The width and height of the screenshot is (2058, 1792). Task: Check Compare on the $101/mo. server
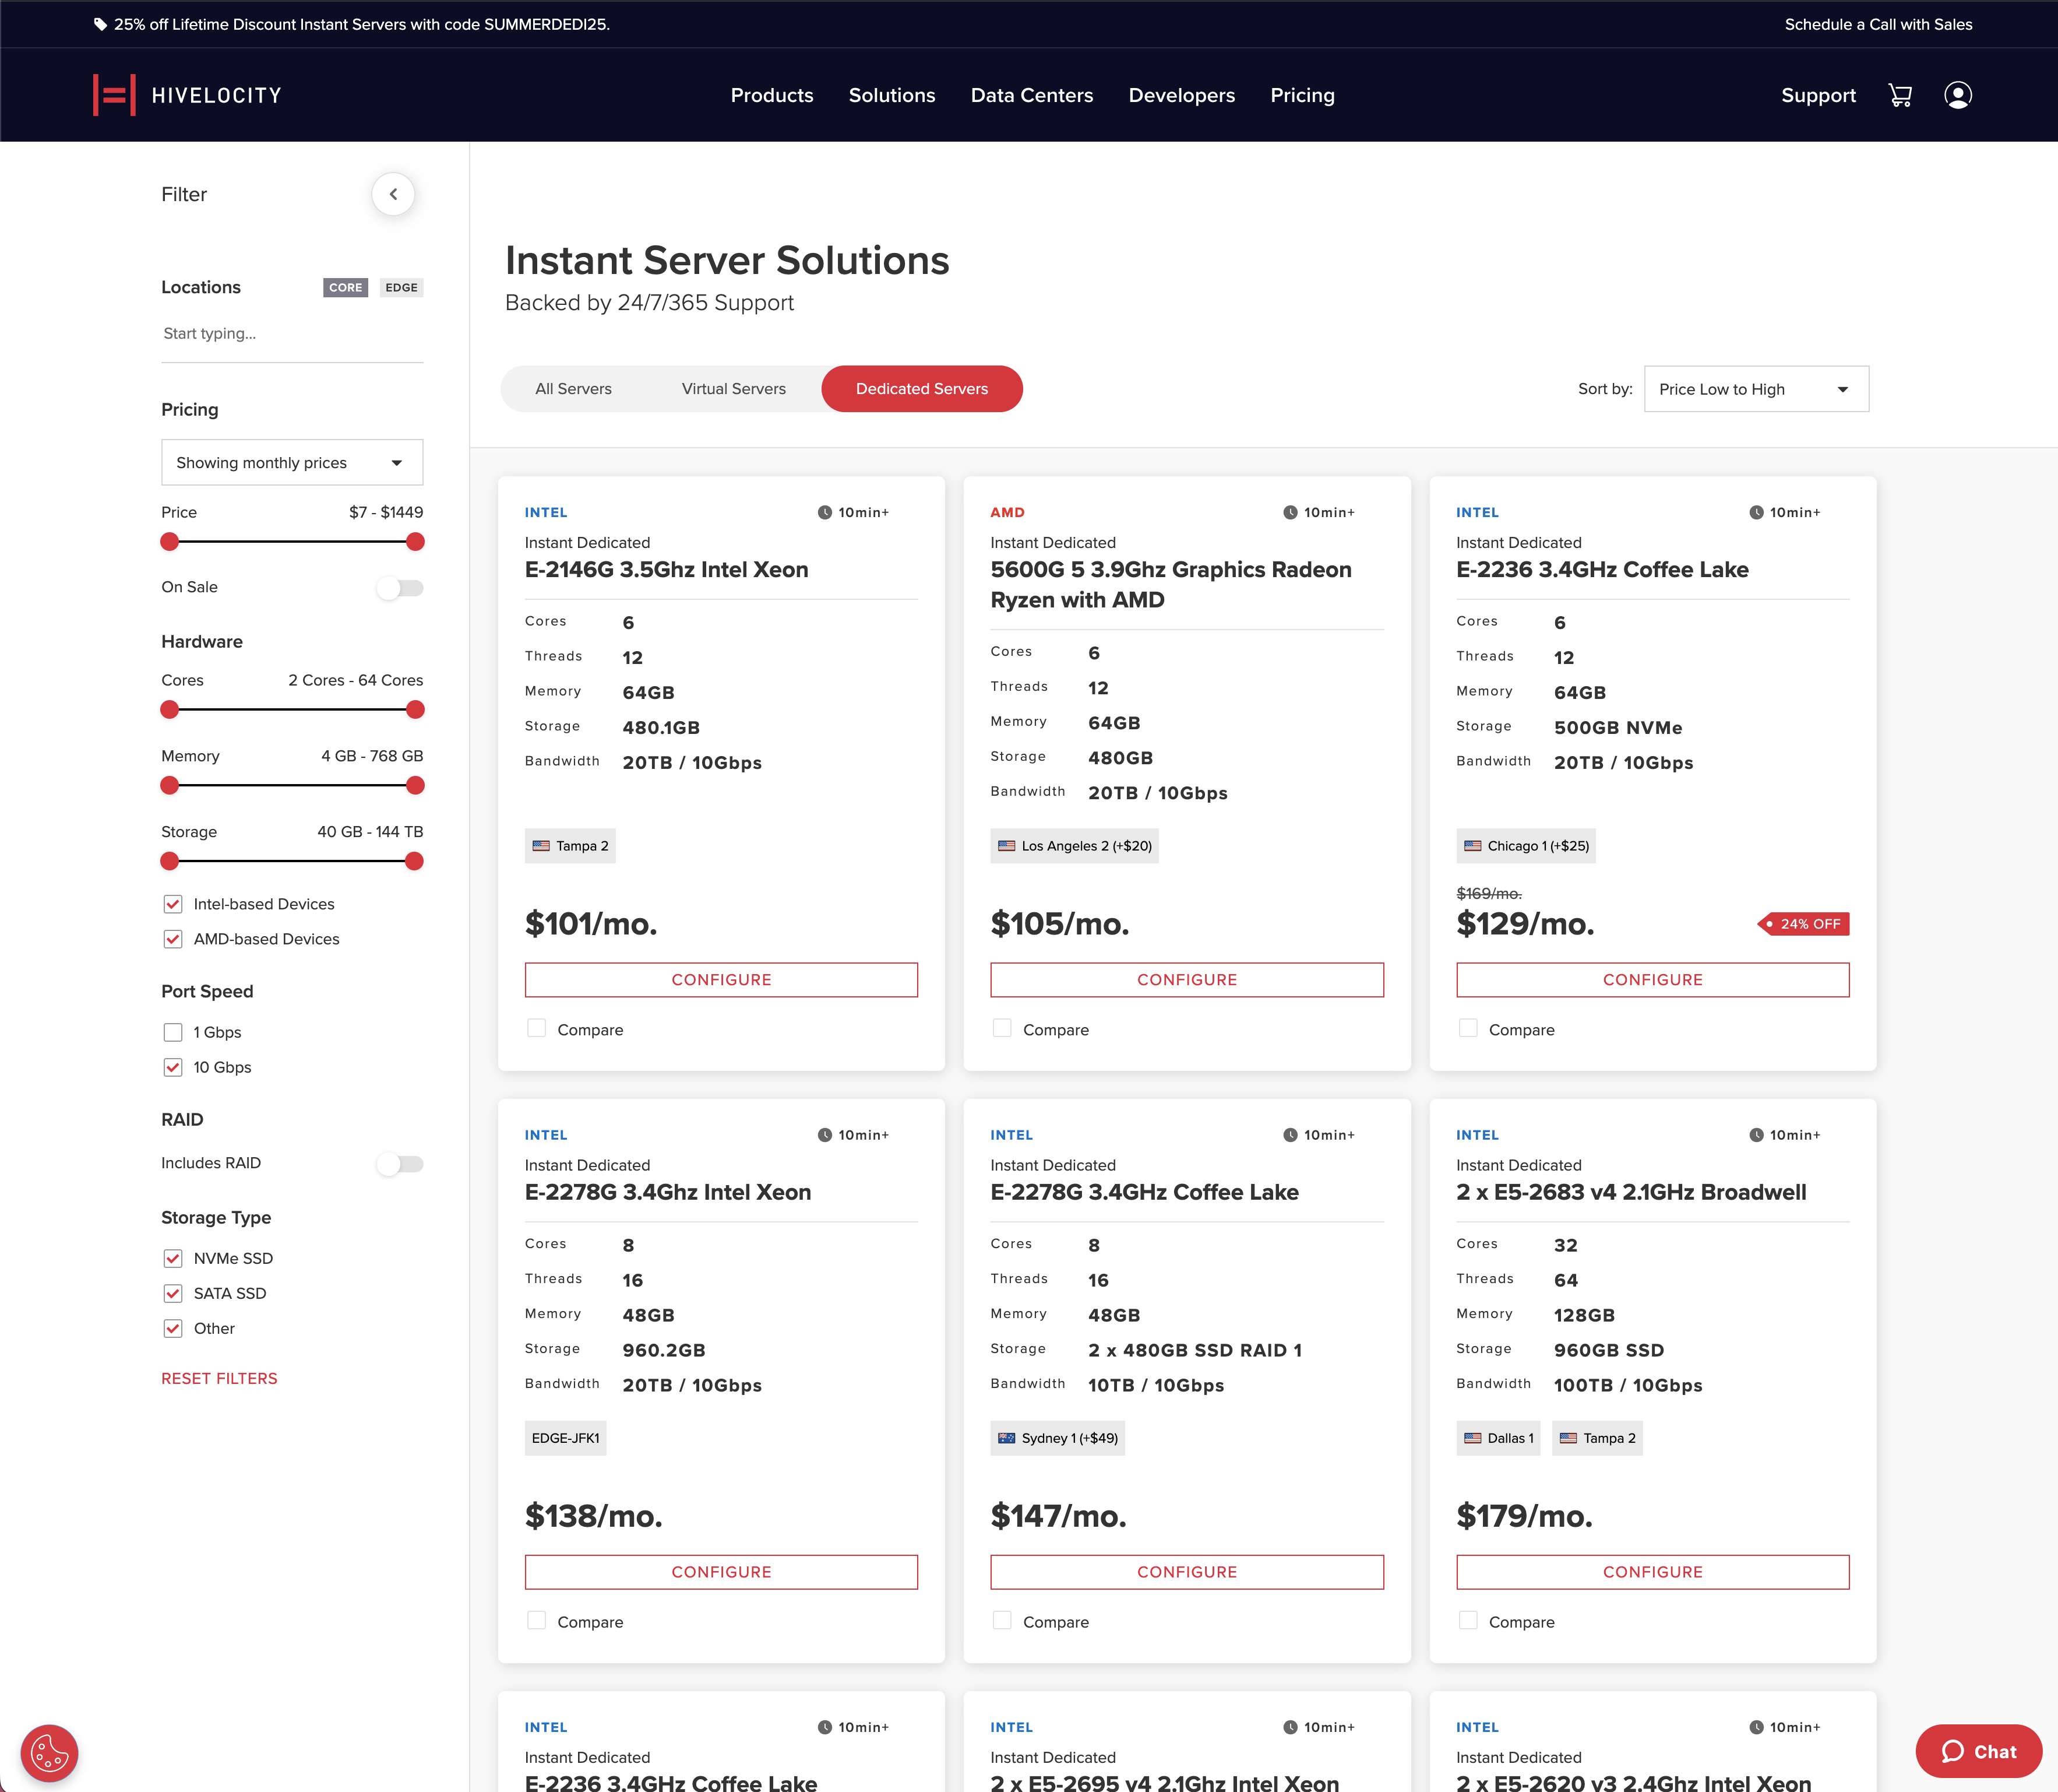pyautogui.click(x=537, y=1029)
